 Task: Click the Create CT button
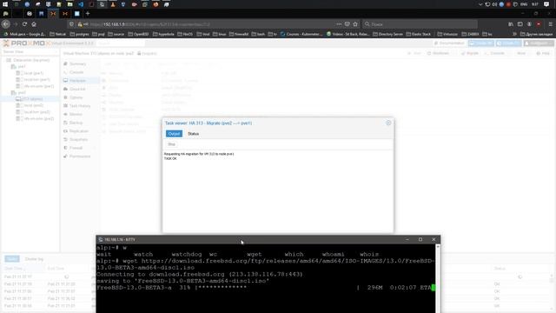pos(509,43)
